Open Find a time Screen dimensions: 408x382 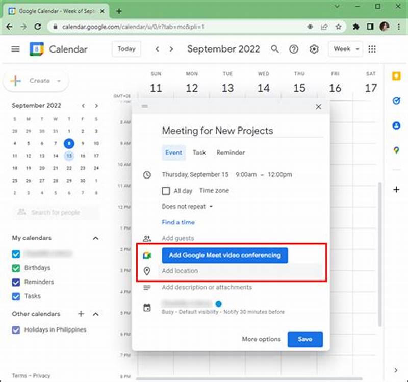pos(178,222)
